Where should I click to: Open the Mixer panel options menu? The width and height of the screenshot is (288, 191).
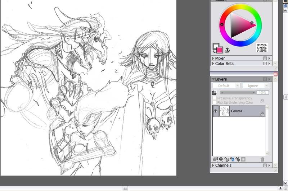269,58
